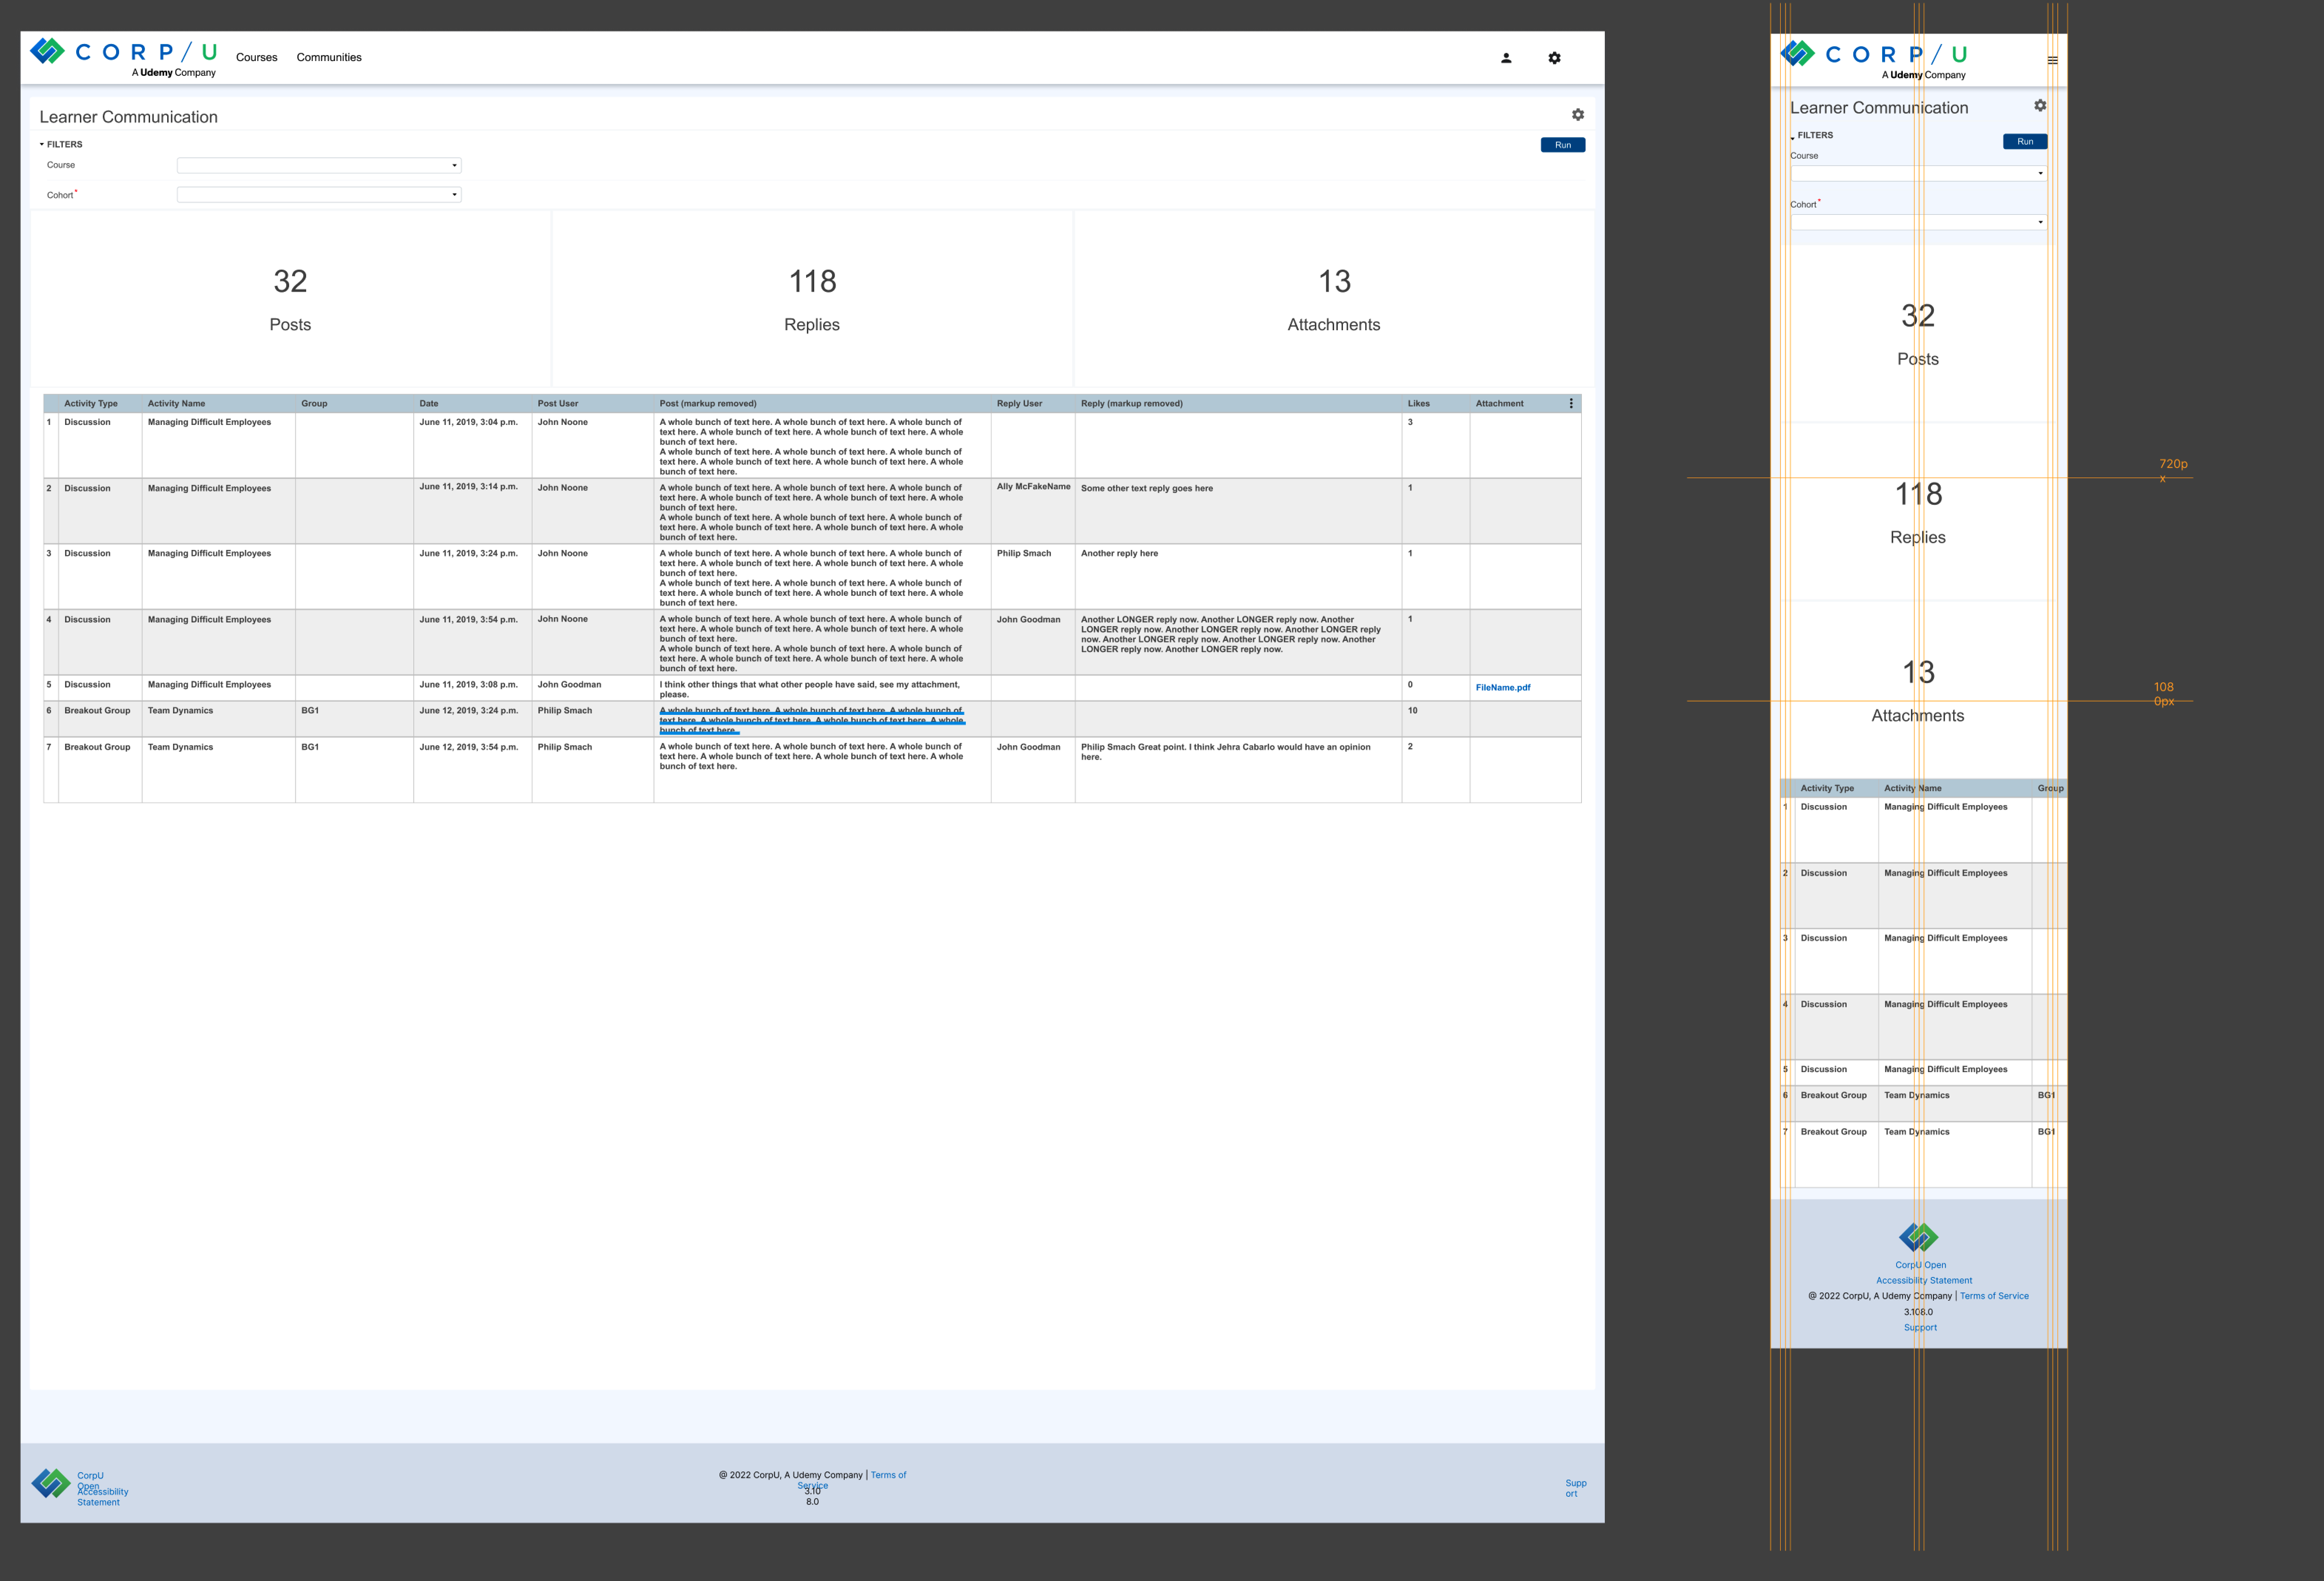The image size is (2324, 1581).
Task: Click the Reply User column header
Action: pos(1019,404)
